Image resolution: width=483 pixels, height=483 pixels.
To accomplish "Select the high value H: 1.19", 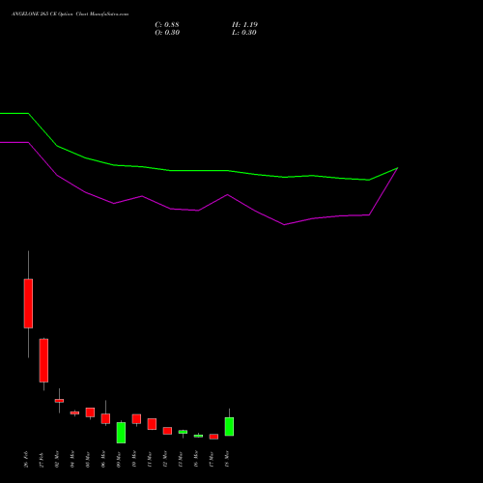I will click(x=244, y=25).
